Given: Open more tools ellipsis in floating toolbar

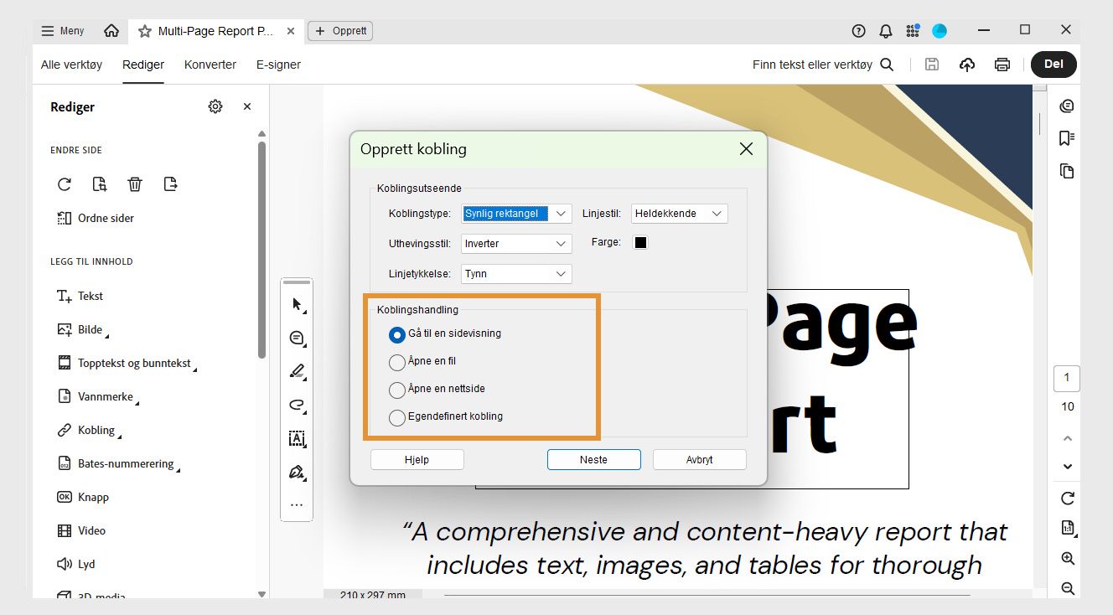Looking at the screenshot, I should (297, 505).
